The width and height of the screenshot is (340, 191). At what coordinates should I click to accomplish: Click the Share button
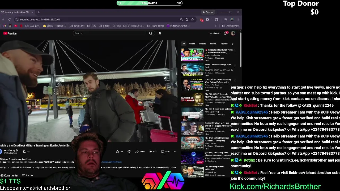click(140, 151)
